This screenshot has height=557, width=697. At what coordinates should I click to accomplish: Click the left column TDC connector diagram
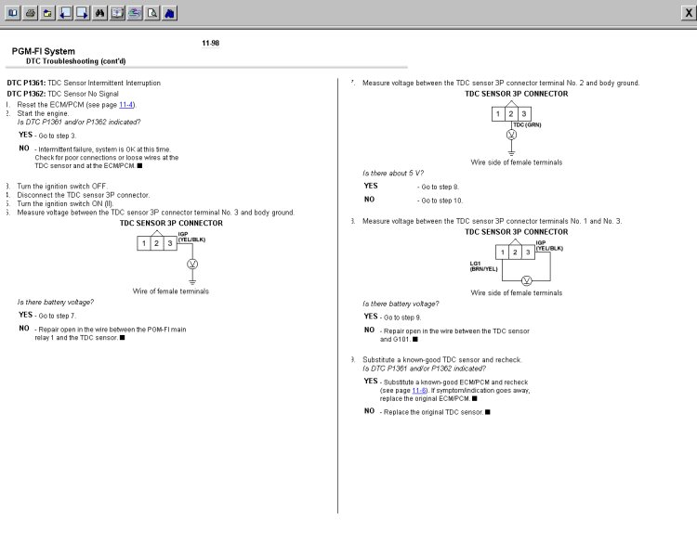point(165,253)
